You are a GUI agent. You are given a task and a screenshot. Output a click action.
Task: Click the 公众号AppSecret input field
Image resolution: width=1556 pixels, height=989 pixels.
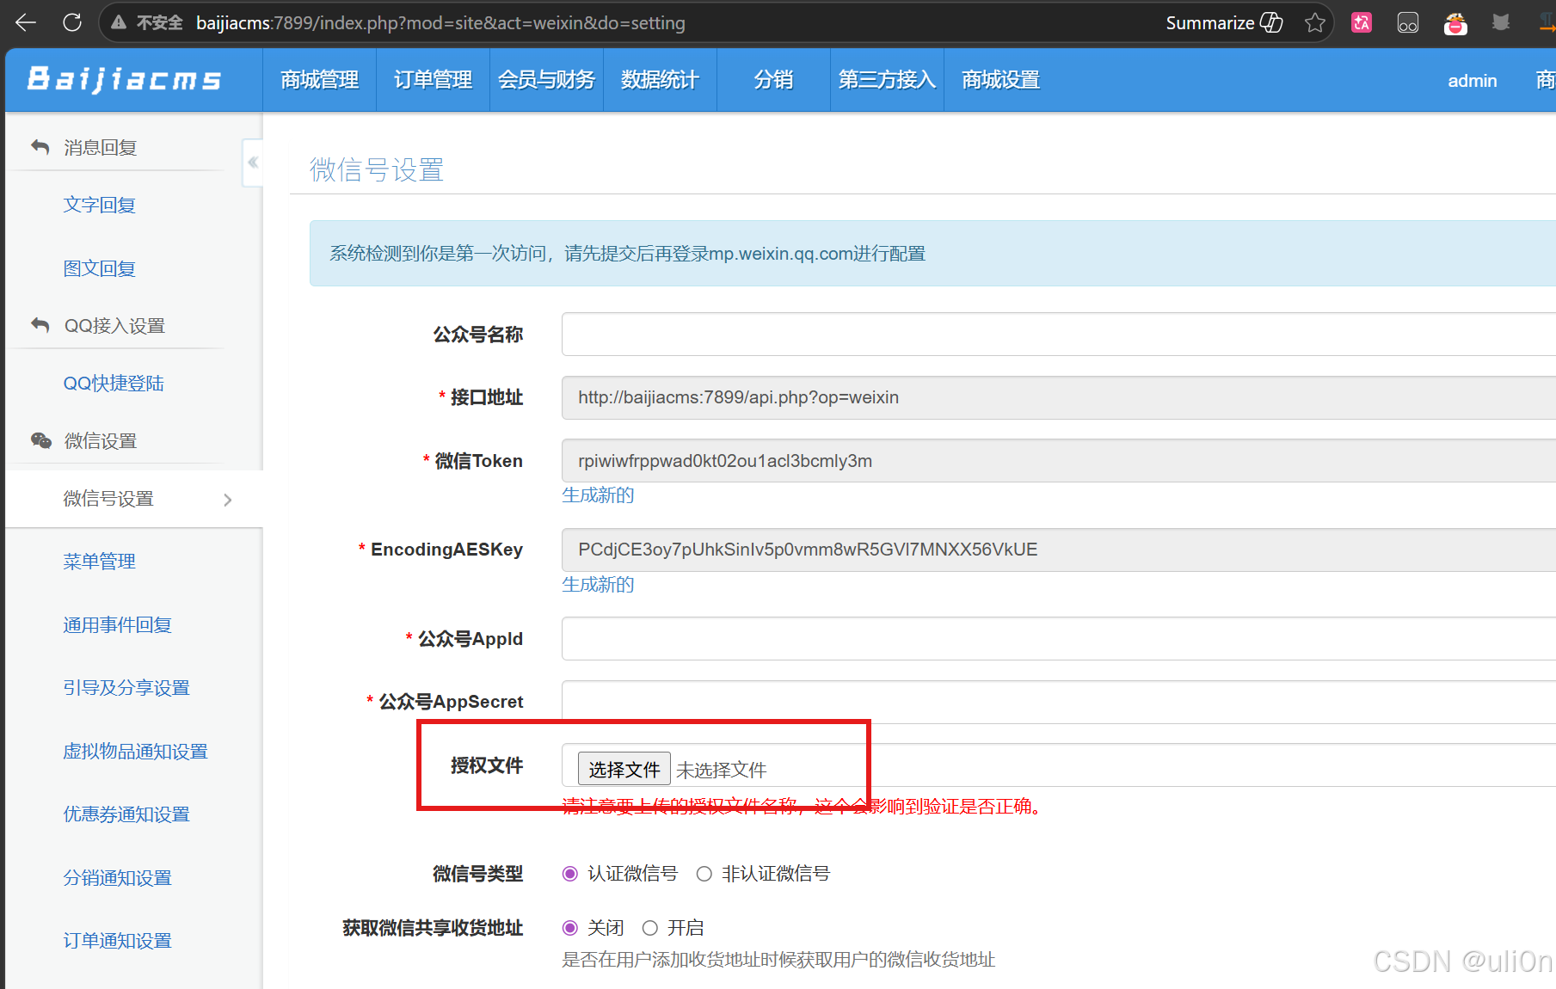point(1058,701)
